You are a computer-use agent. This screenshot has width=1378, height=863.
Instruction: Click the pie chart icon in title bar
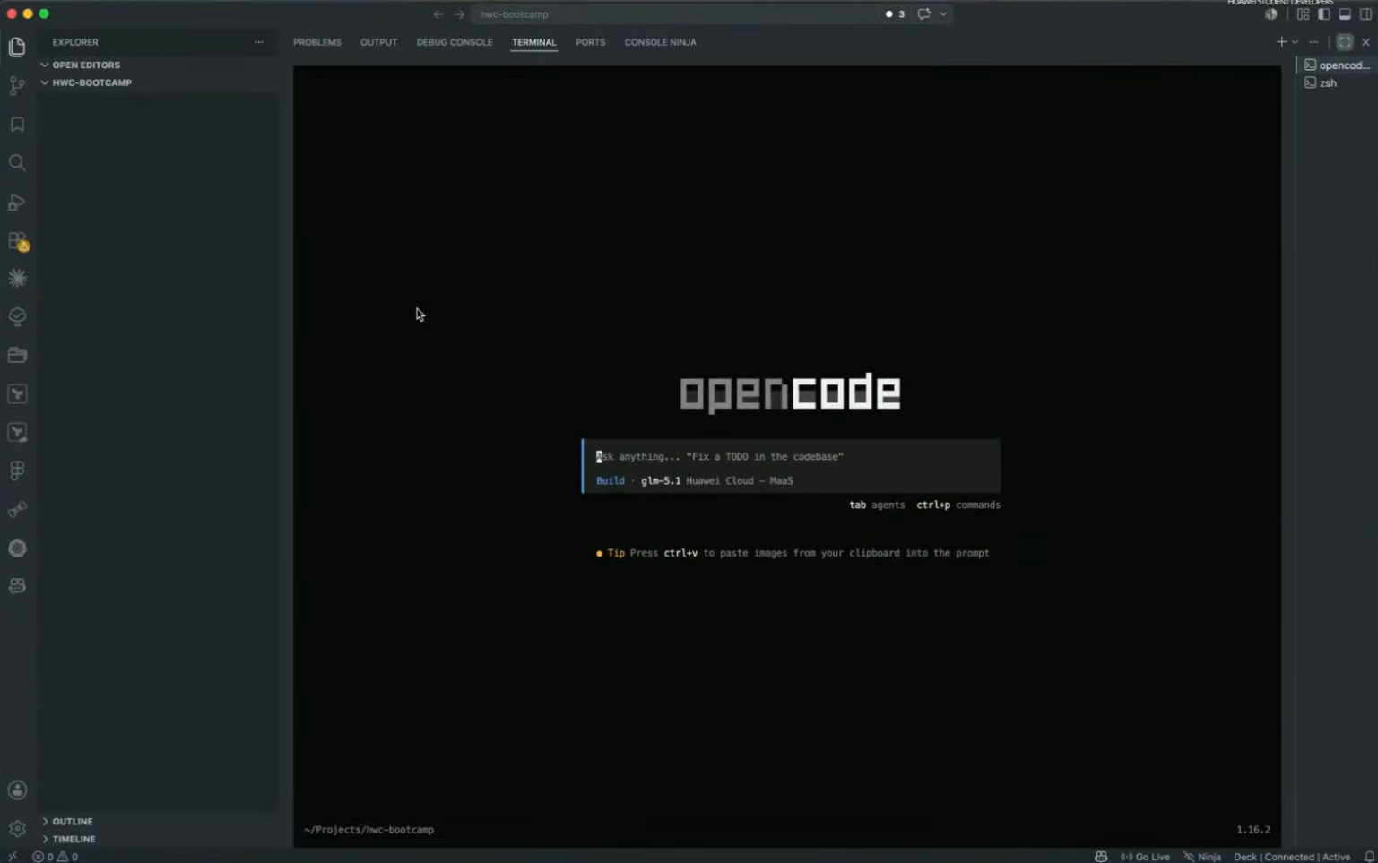click(1271, 14)
